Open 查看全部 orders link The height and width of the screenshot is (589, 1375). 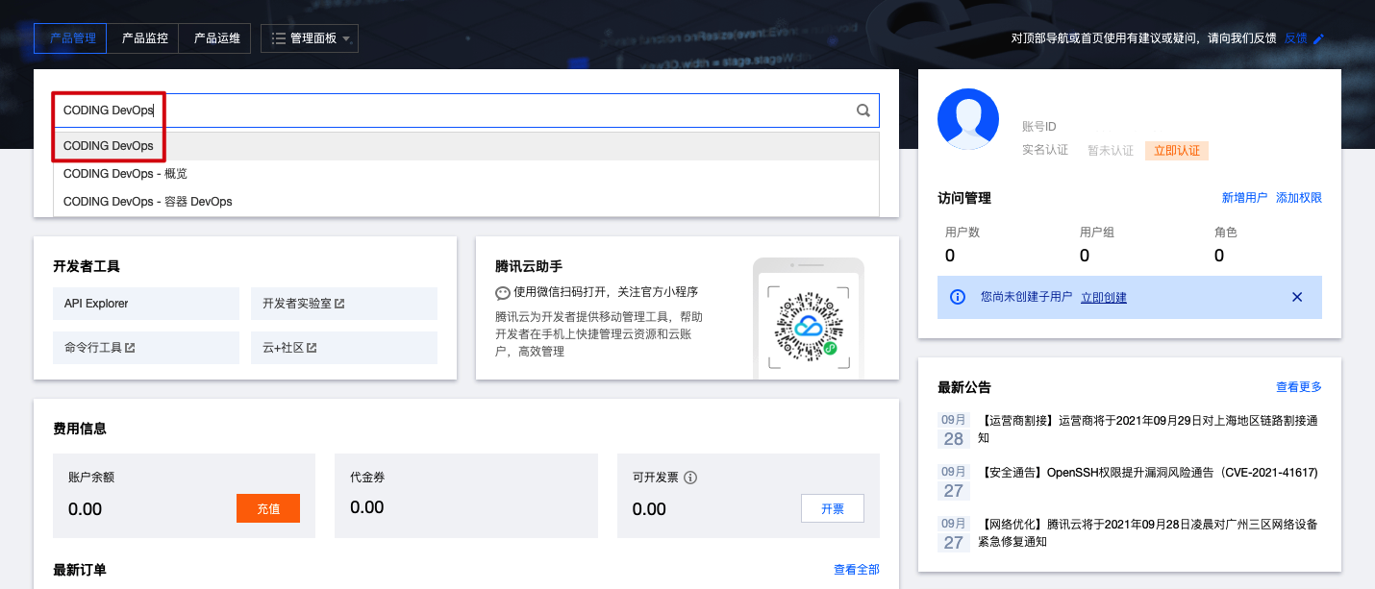[x=857, y=570]
